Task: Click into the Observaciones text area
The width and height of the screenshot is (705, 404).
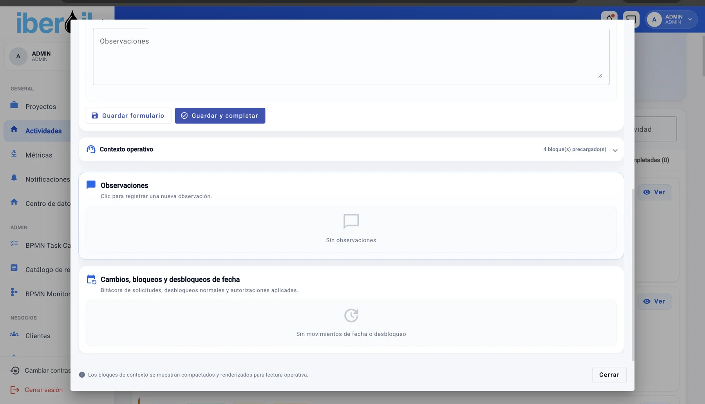Action: [351, 57]
